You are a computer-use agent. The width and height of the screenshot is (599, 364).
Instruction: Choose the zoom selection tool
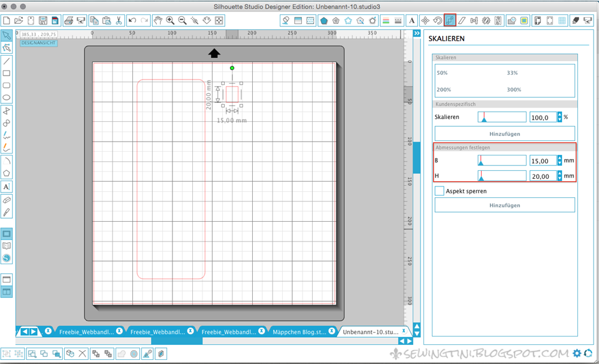coord(195,20)
